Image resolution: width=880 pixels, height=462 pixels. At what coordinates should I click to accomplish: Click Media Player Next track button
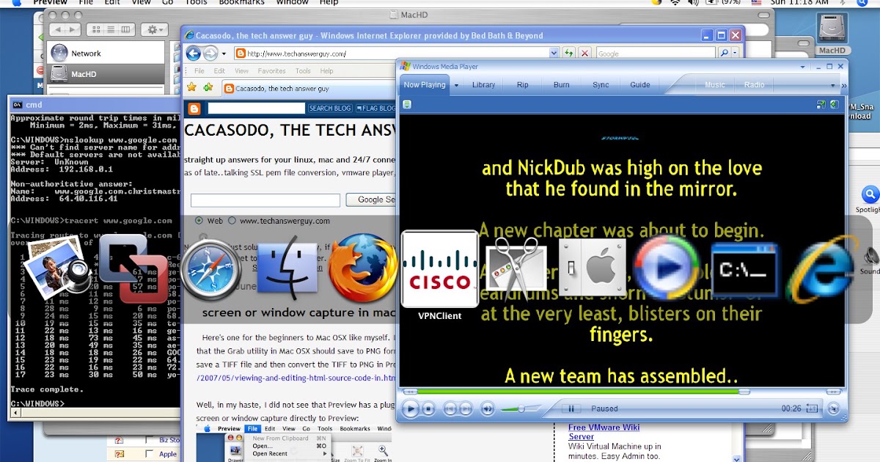pos(466,408)
